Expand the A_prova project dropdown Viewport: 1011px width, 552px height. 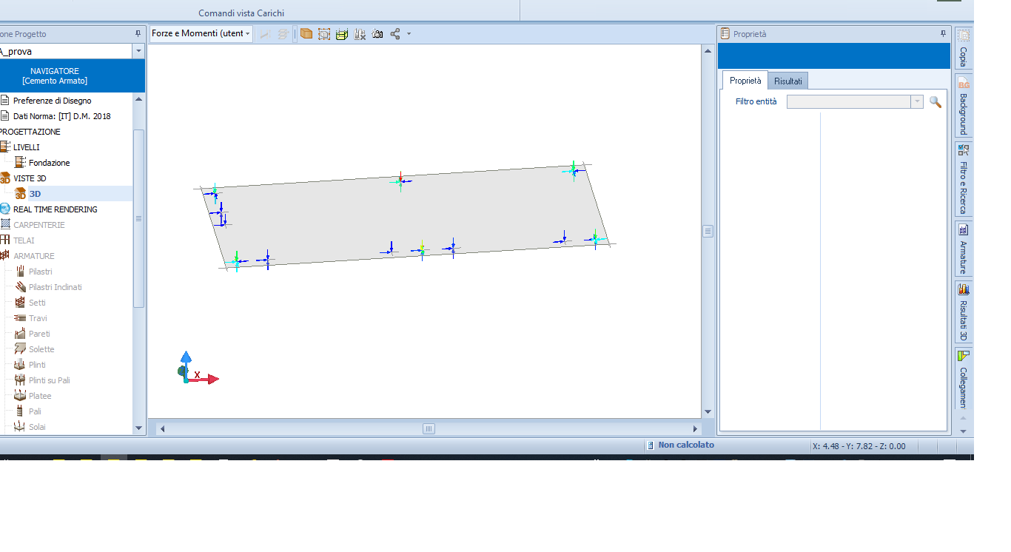(138, 52)
